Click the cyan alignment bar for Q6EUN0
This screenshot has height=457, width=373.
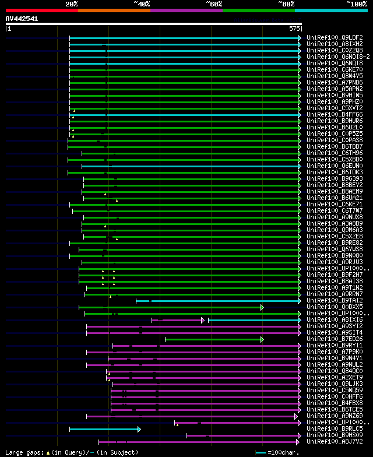tap(191, 167)
